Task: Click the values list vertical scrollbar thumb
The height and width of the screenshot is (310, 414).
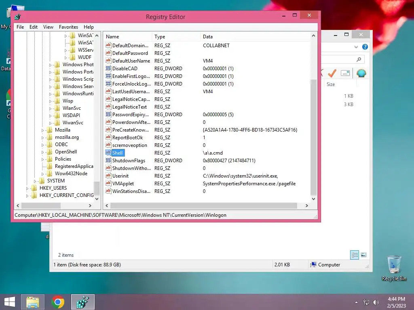Action: pos(313,137)
